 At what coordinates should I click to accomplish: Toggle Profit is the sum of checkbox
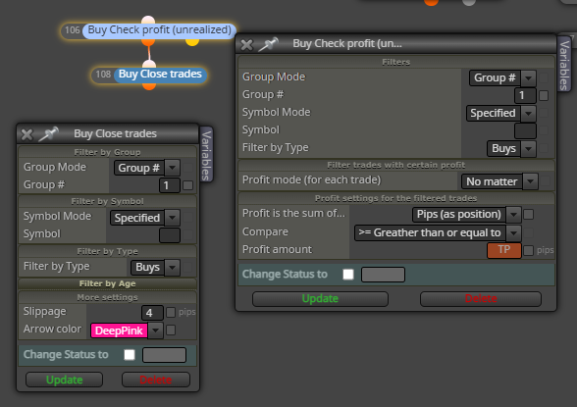528,215
